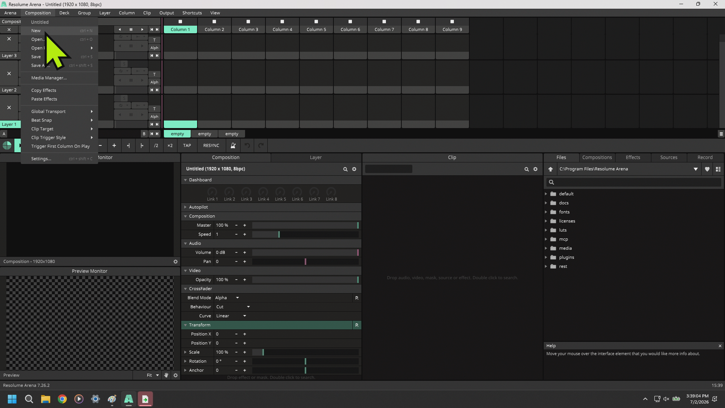Open the Preview Fit zoom dropdown
The height and width of the screenshot is (408, 725).
coord(153,375)
